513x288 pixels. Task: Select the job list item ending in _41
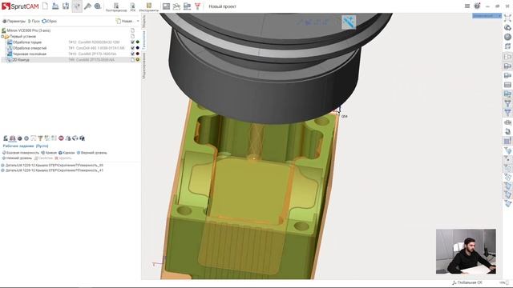[52, 170]
